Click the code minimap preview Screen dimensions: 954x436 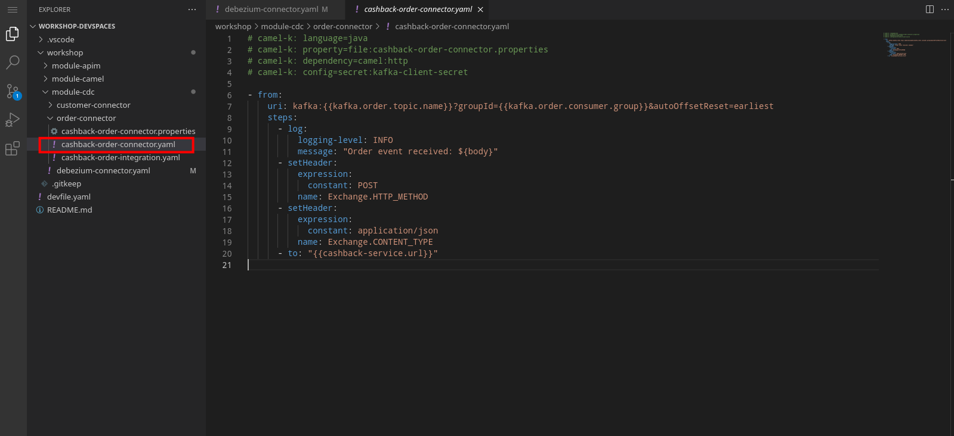click(x=914, y=45)
